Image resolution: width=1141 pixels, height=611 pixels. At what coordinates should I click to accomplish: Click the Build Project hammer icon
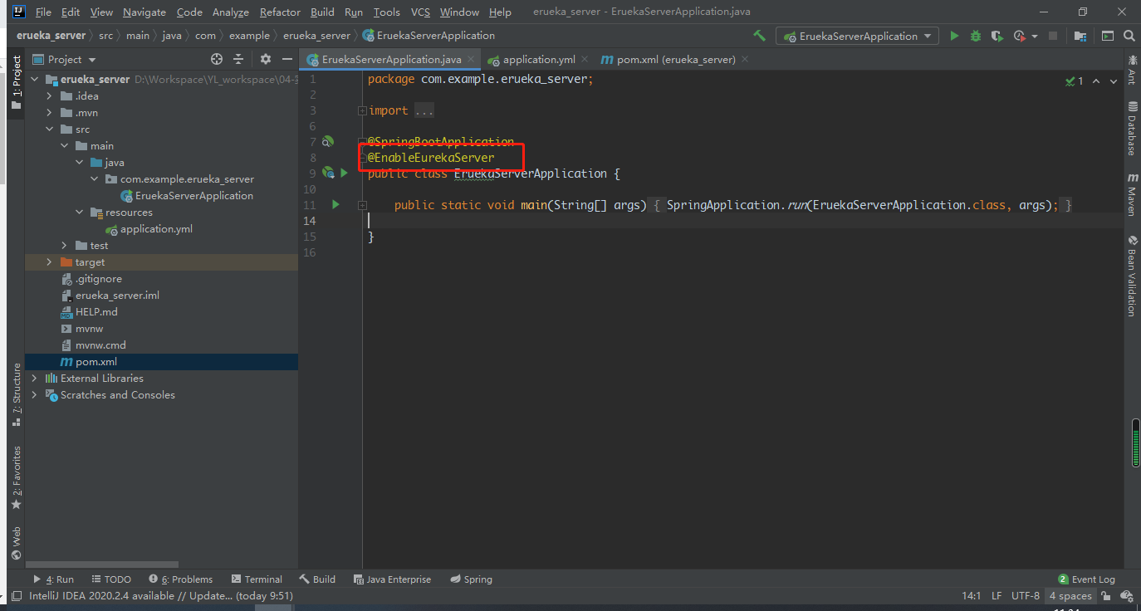[759, 36]
